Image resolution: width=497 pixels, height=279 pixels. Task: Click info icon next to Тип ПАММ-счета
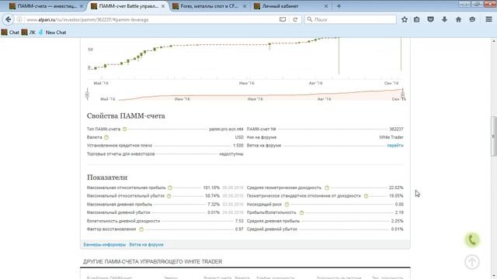[x=124, y=129]
